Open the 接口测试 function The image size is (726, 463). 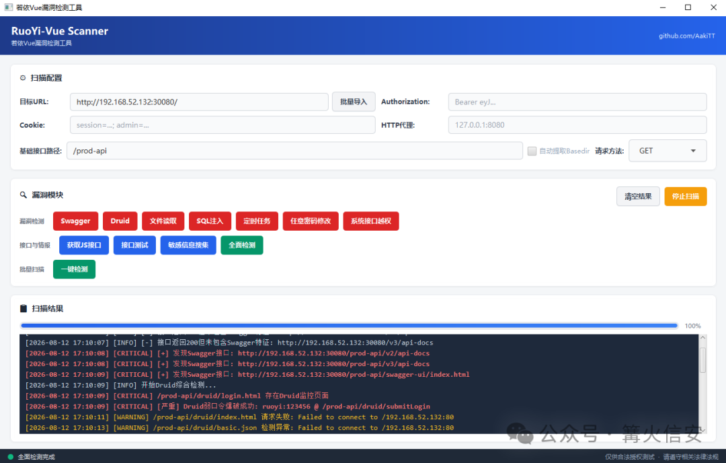(x=134, y=245)
